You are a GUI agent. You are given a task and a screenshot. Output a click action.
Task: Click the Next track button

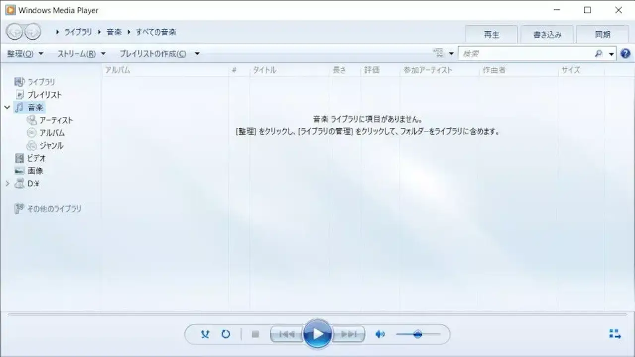point(349,334)
